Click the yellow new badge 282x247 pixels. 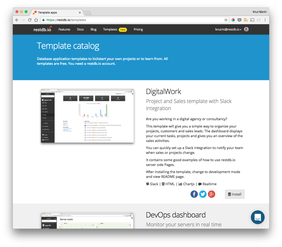[123, 30]
